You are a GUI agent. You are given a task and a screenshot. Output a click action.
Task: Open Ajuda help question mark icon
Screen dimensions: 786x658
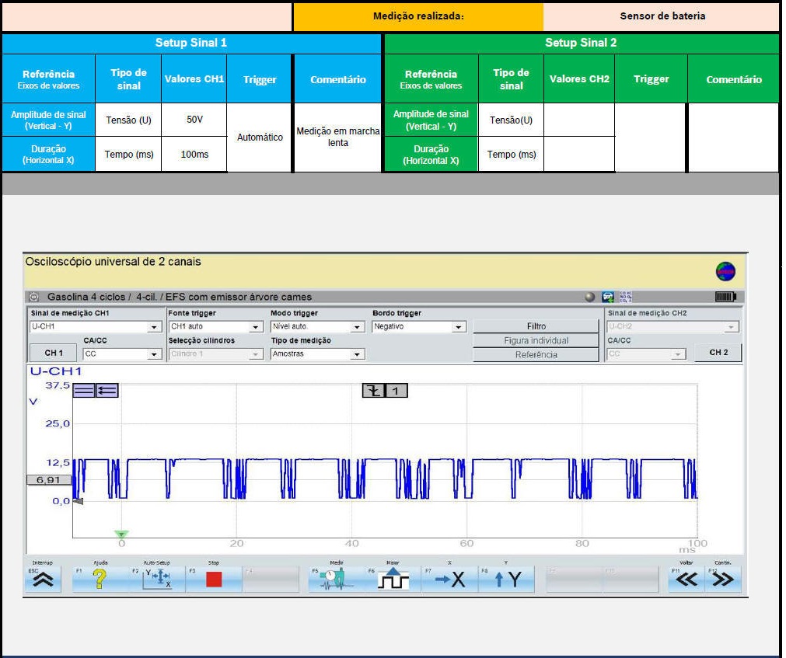point(100,579)
